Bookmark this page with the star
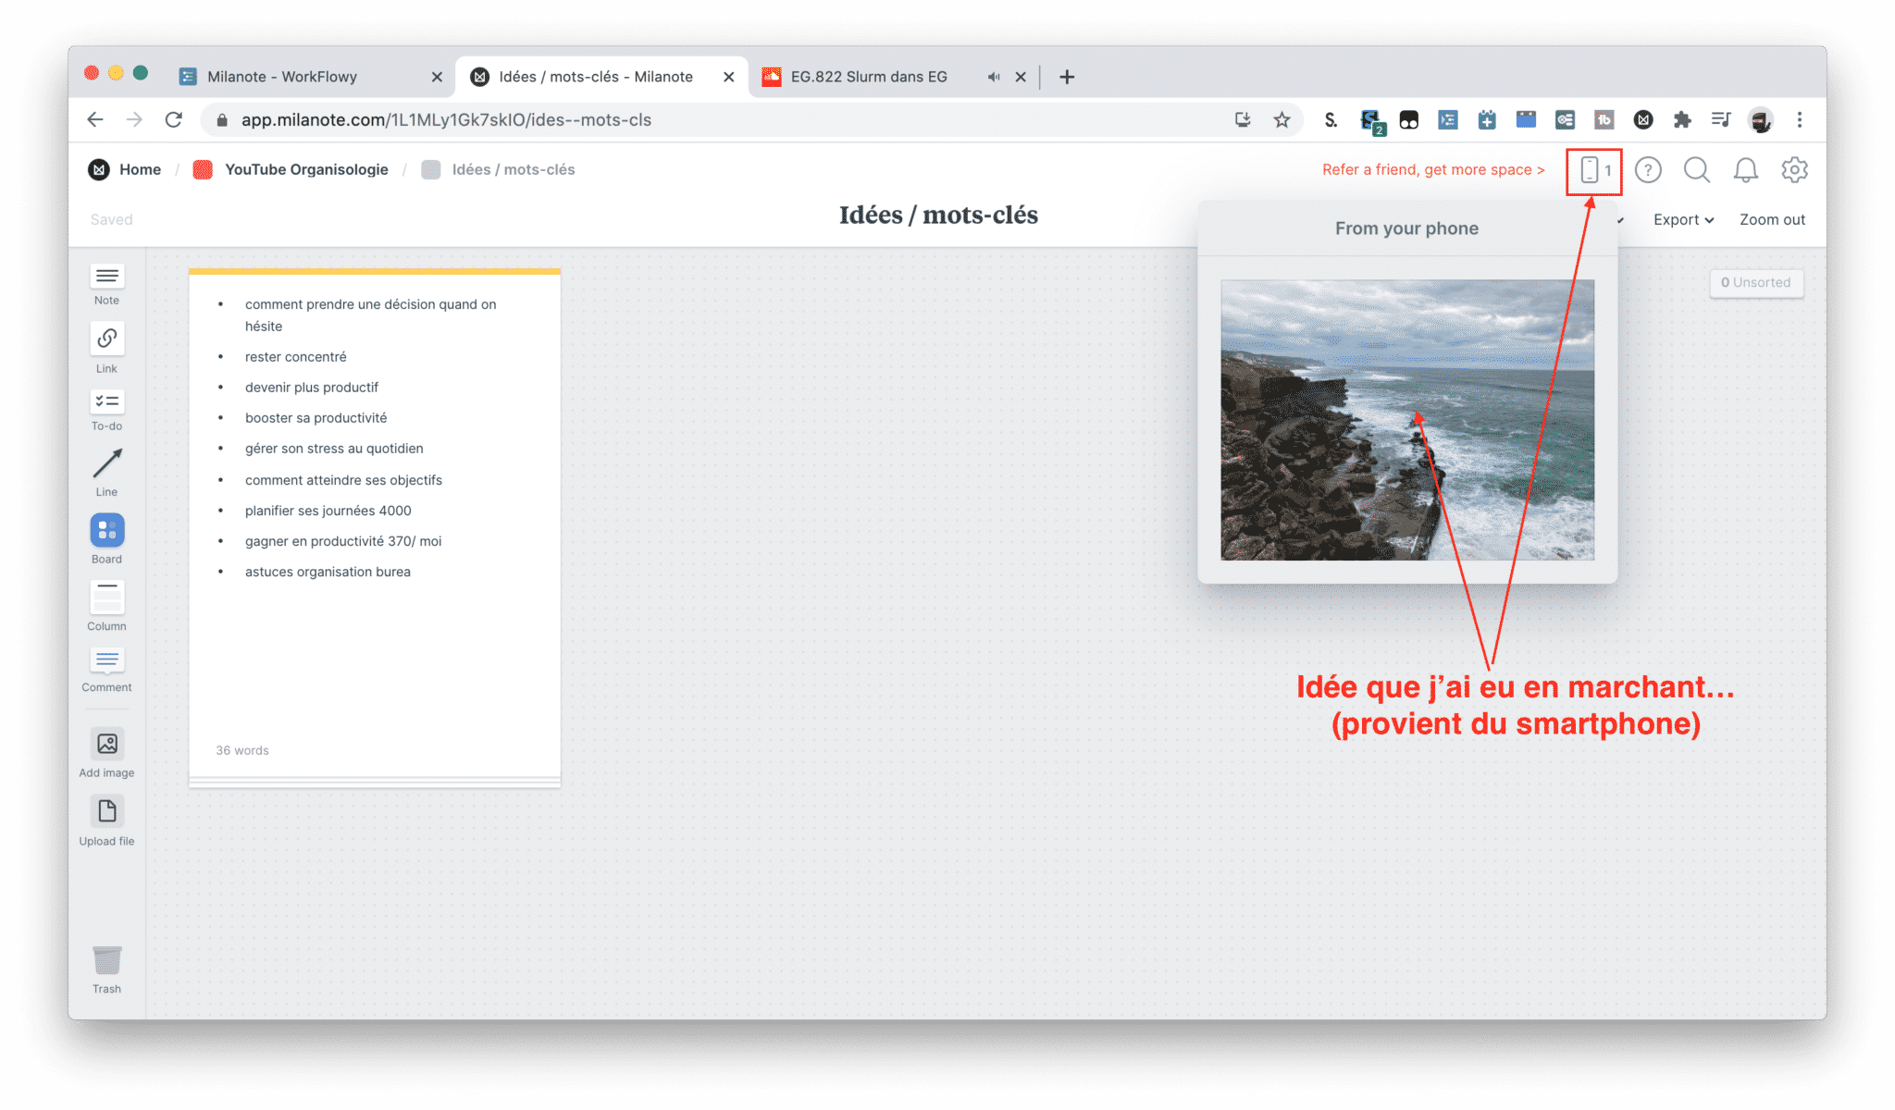1895x1110 pixels. pyautogui.click(x=1282, y=119)
